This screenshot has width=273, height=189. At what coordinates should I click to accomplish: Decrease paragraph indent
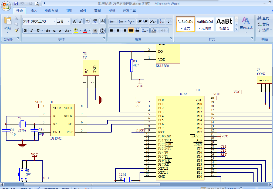tap(139, 21)
